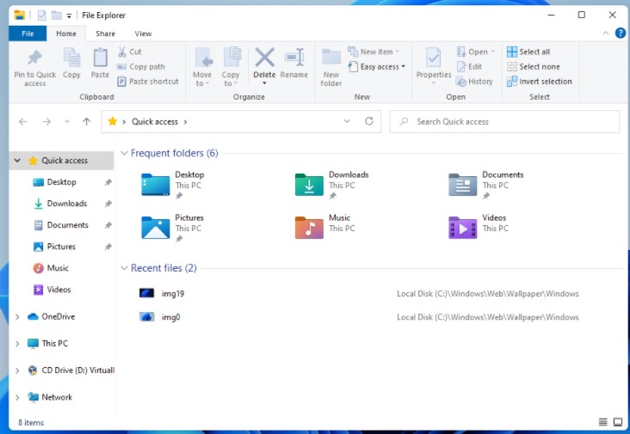Switch to Large icons view in status bar
This screenshot has width=630, height=434.
618,422
